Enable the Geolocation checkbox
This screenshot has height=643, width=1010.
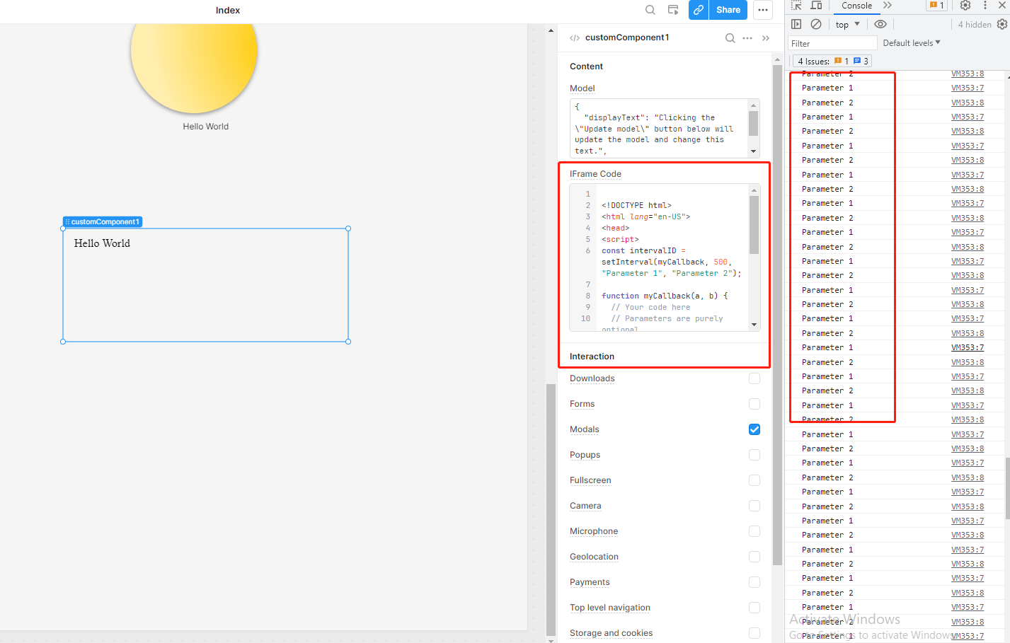point(754,557)
